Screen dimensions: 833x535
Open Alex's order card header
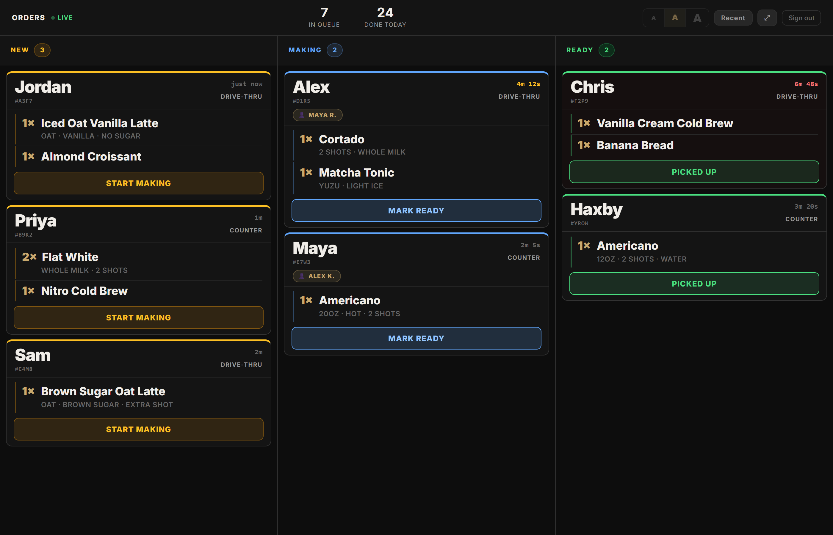pyautogui.click(x=416, y=99)
